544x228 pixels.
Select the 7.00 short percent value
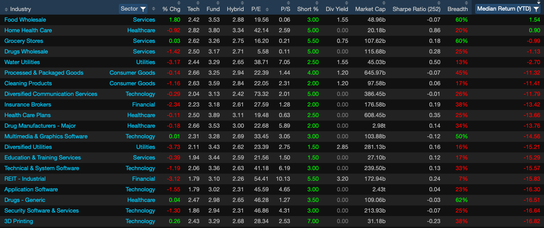click(313, 221)
